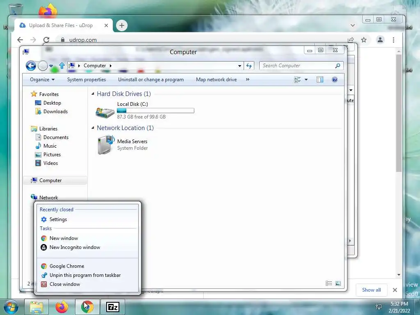Click System properties in toolbar
Screen dimensions: 420x315
[86, 80]
